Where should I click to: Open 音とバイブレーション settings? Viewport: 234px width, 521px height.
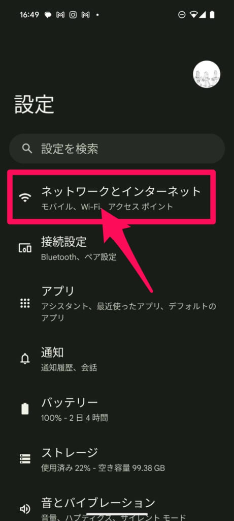[117, 509]
